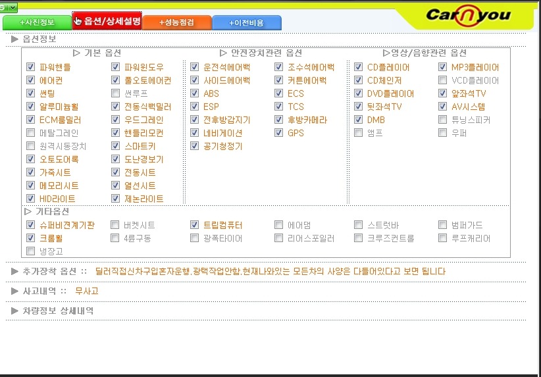The height and width of the screenshot is (377, 541).
Task: Uncheck the 가죽시트 checkbox
Action: [31, 172]
